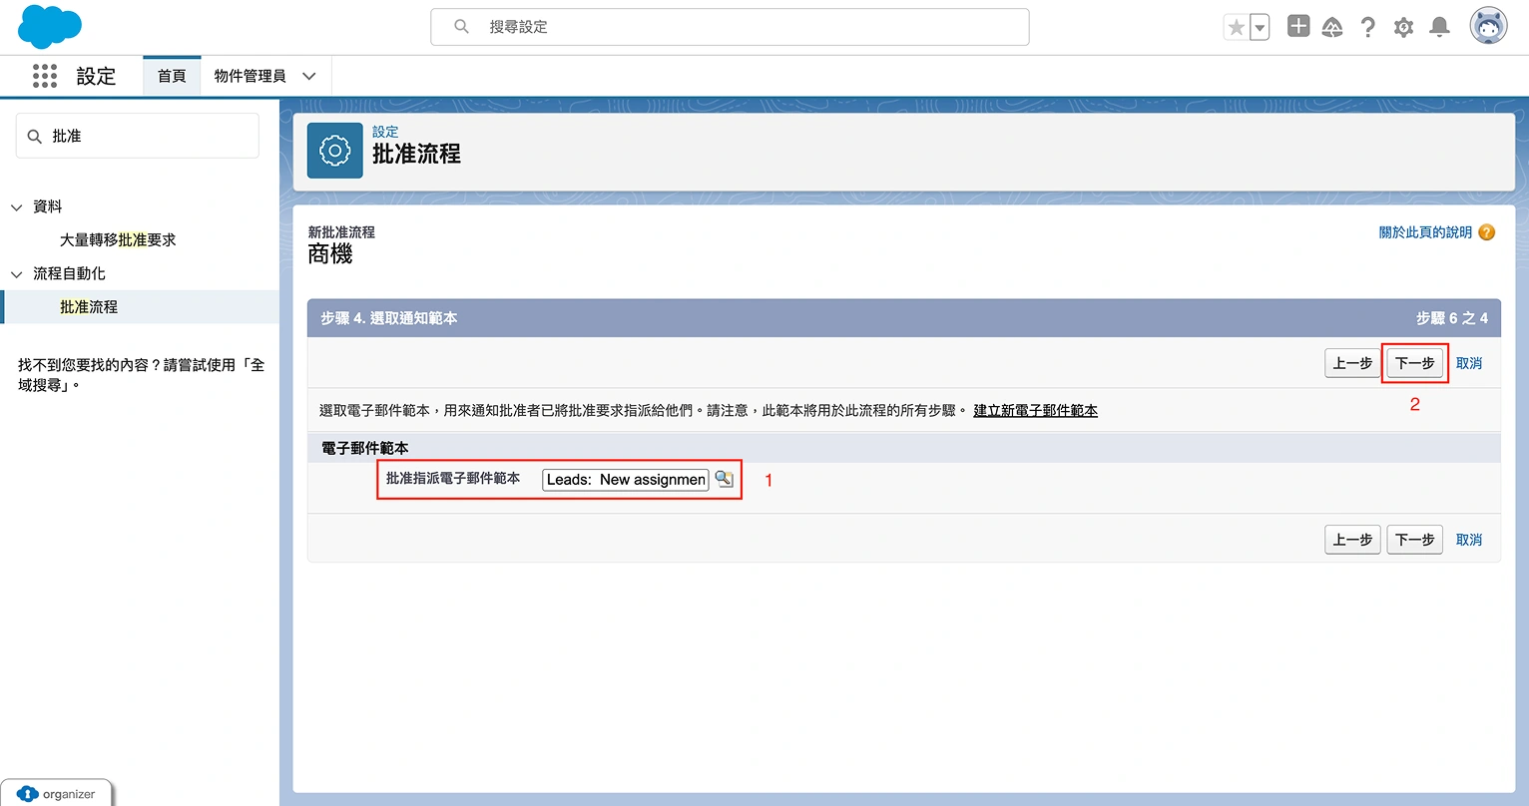Expand the 物件管理員 tab dropdown chevron

[x=309, y=76]
